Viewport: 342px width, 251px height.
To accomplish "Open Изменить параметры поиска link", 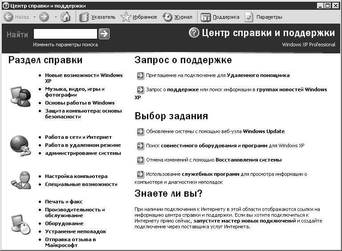I will pos(65,45).
